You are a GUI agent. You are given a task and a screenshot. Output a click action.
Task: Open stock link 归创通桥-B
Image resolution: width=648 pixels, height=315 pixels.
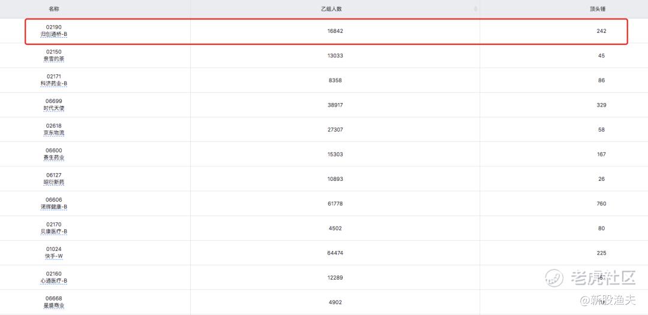click(53, 35)
